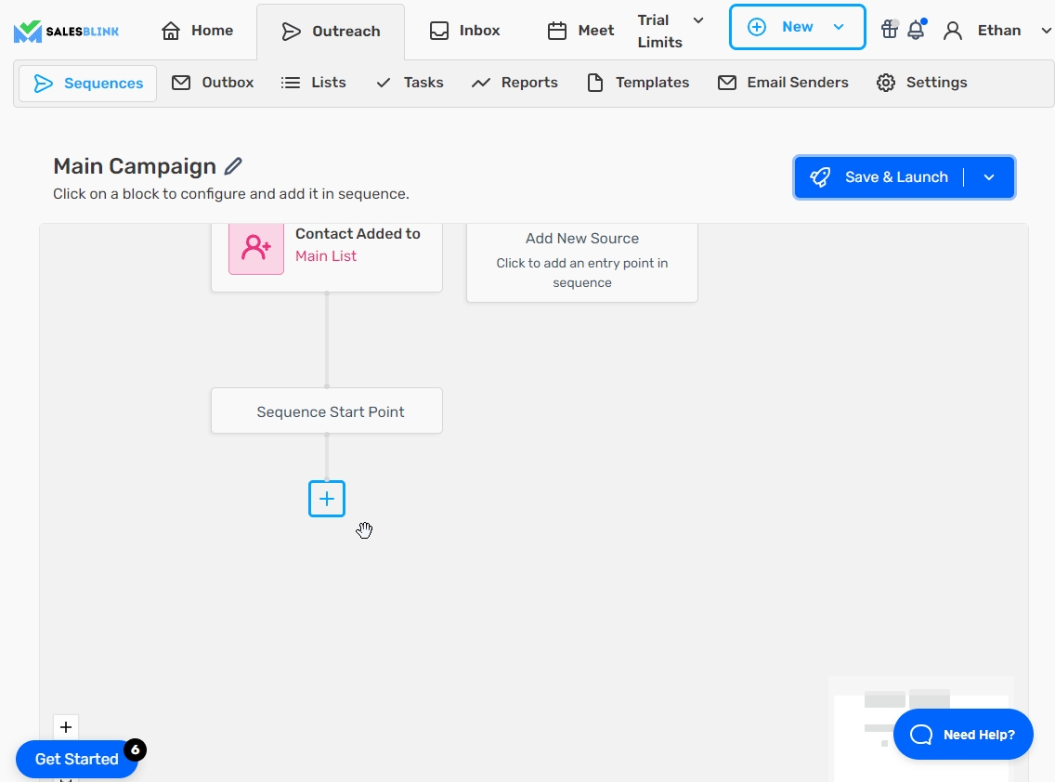1055x782 pixels.
Task: Open Email Senders page
Action: coord(783,83)
